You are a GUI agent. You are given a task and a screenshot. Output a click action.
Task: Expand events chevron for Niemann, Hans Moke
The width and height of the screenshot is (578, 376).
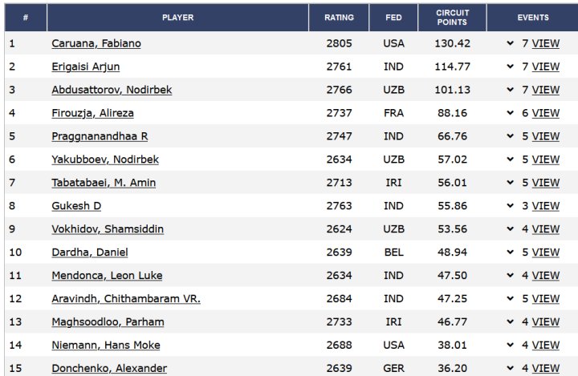[x=511, y=345]
